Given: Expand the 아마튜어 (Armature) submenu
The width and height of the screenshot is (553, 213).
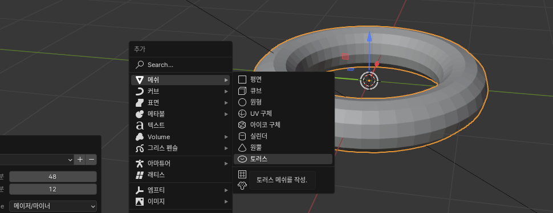Looking at the screenshot, I should [x=181, y=164].
